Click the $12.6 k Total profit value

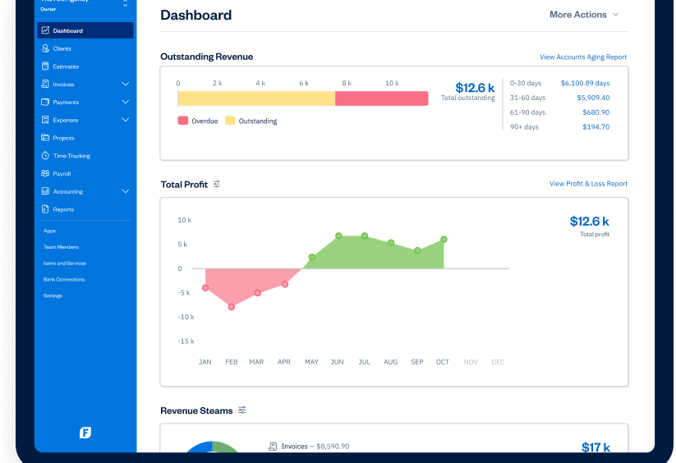coord(590,222)
